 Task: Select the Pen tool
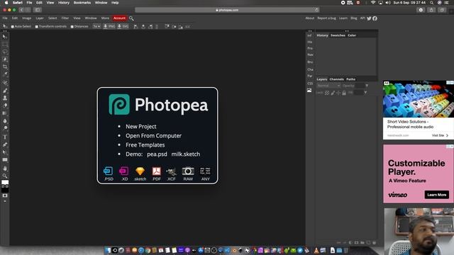pos(5,144)
